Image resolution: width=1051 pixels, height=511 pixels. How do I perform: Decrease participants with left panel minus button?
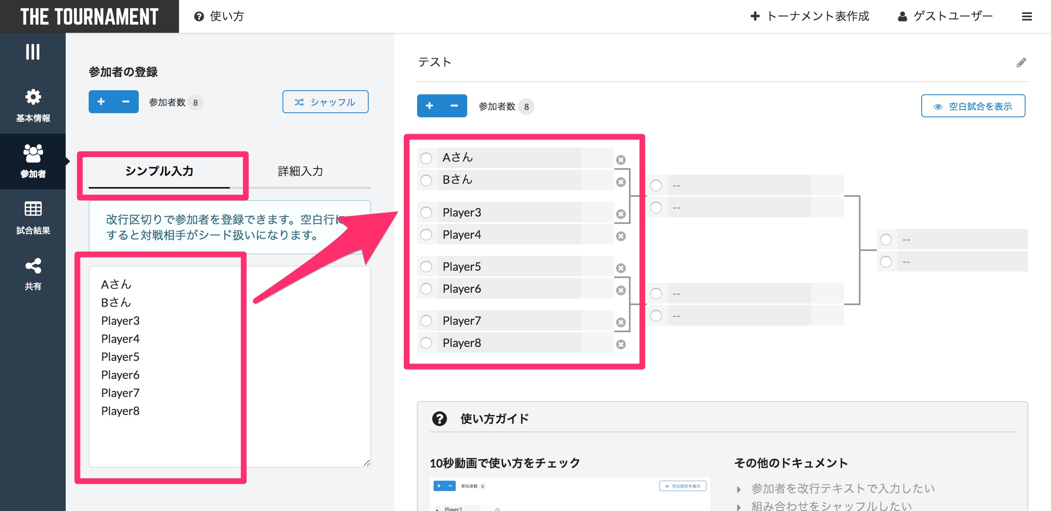click(x=126, y=102)
